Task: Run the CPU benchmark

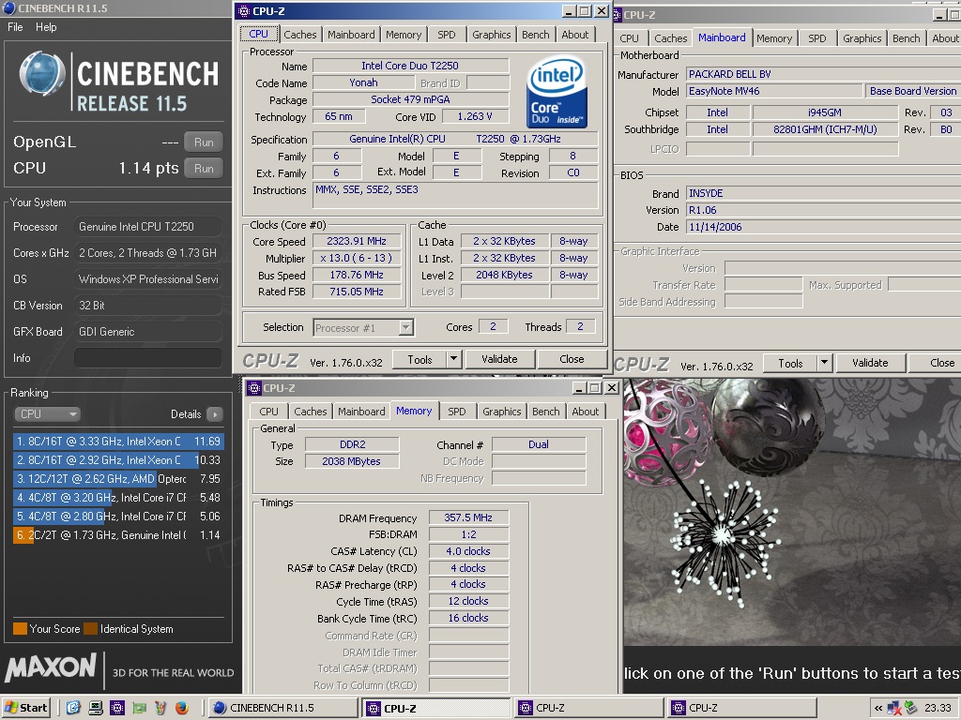Action: coord(204,169)
